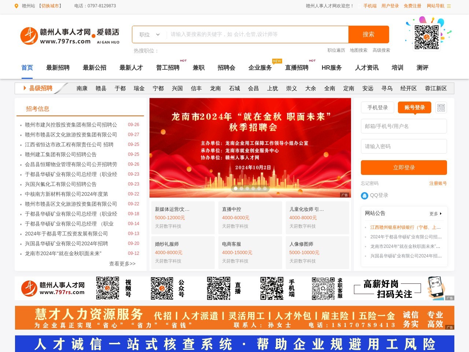Click the 龙南市2024年秋季招聘会 banner
The image size is (469, 352).
(x=250, y=148)
